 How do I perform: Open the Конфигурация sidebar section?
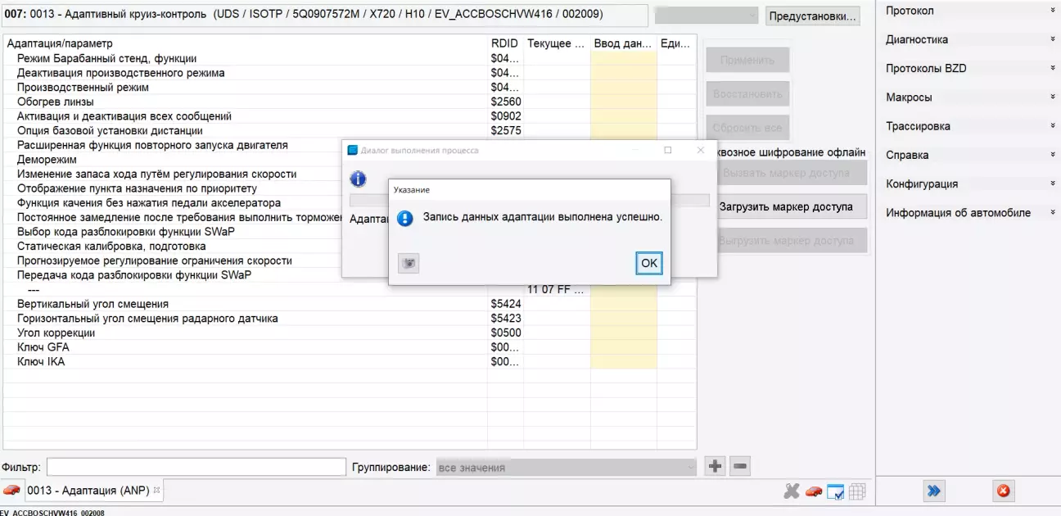coord(968,184)
